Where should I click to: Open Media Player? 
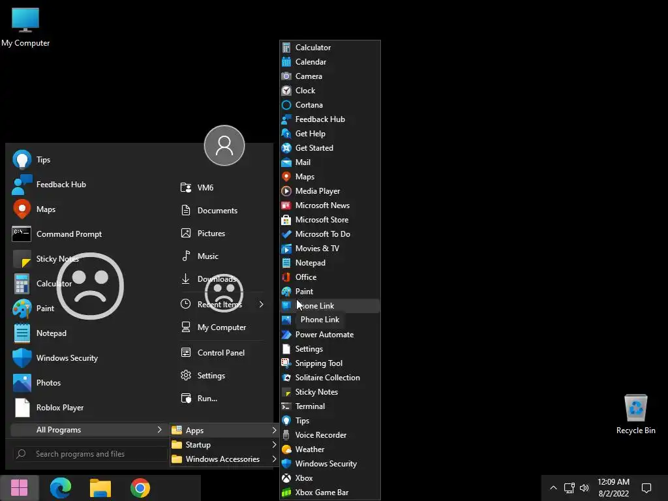(x=330, y=191)
